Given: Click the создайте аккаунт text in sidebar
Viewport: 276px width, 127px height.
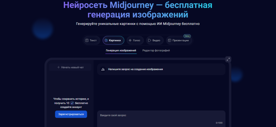Looking at the screenshot, I should coord(71,107).
